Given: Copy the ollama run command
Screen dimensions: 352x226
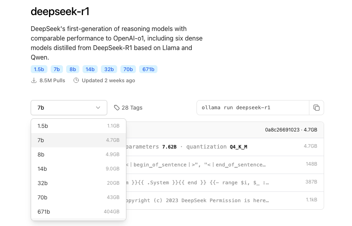Looking at the screenshot, I should click(317, 108).
